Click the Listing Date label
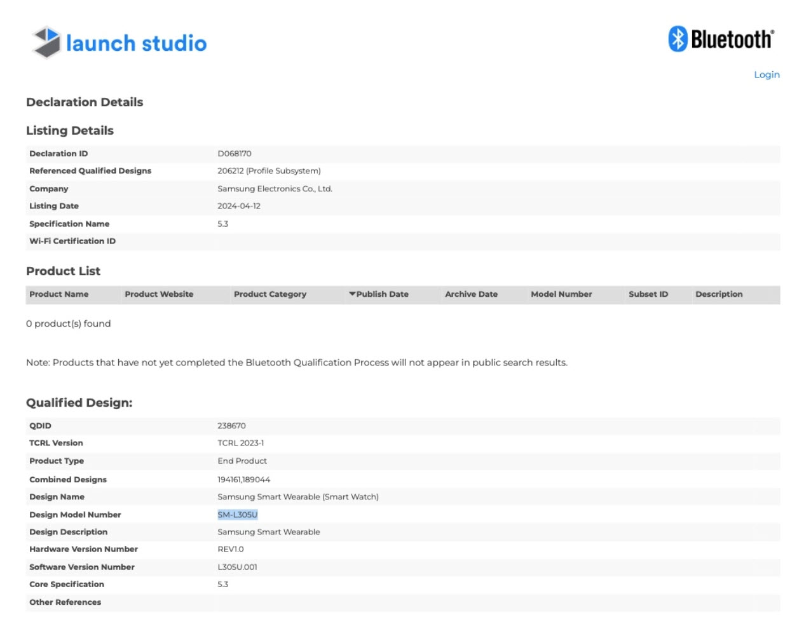The image size is (804, 617). tap(54, 206)
